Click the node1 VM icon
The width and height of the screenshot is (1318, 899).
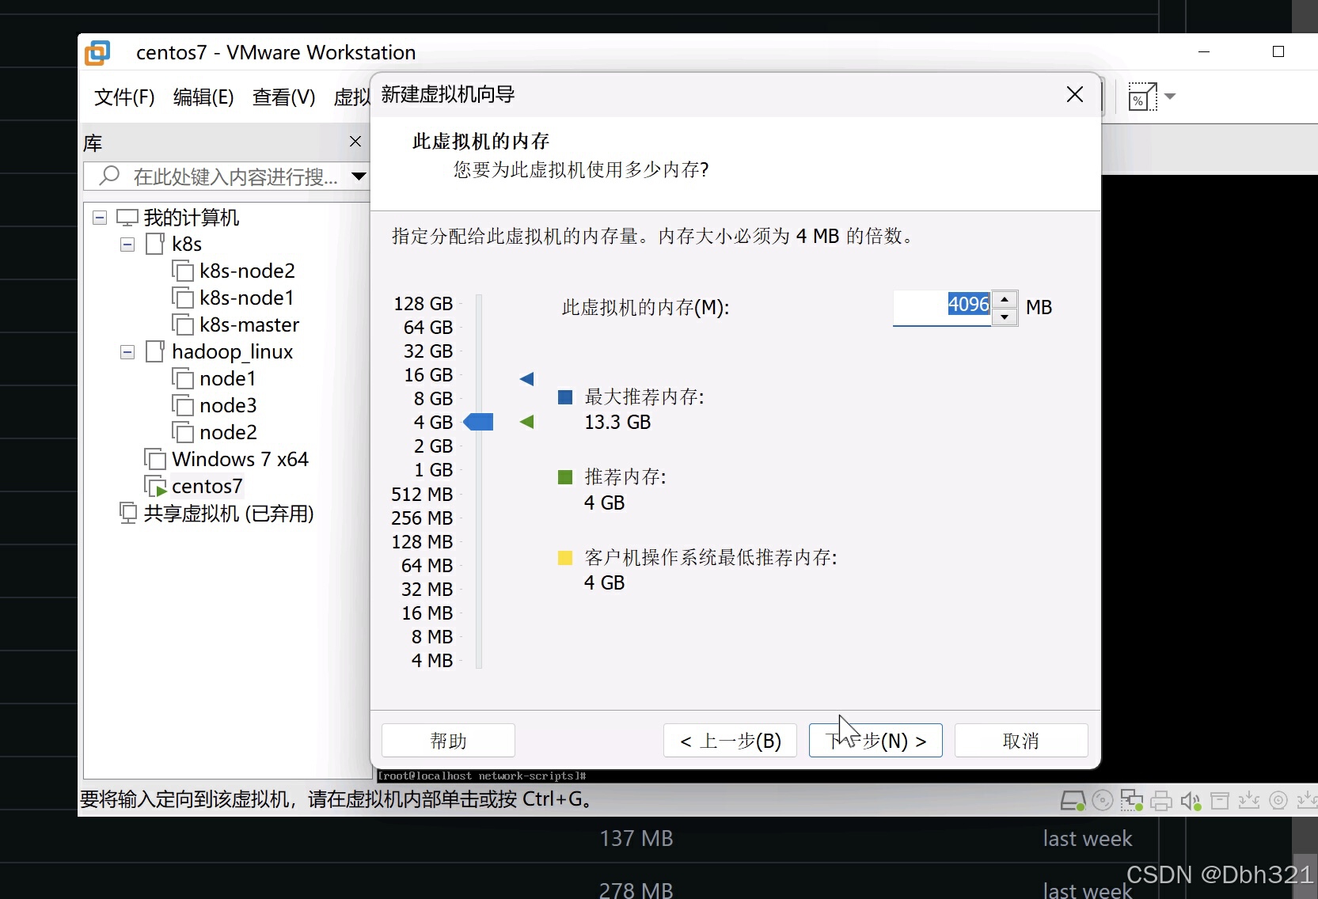click(183, 378)
